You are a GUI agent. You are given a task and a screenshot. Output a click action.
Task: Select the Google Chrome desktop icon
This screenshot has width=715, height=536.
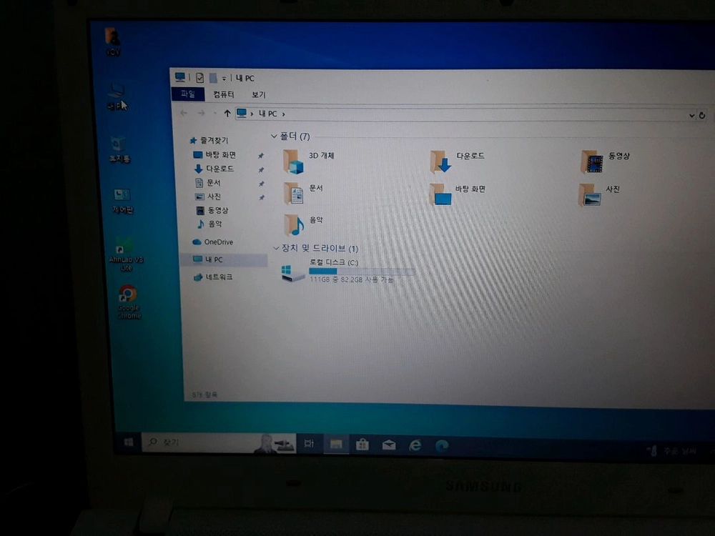(x=129, y=302)
